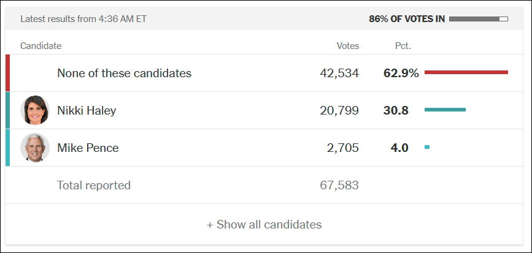
Task: Click the 42,534 vote count
Action: coord(339,73)
